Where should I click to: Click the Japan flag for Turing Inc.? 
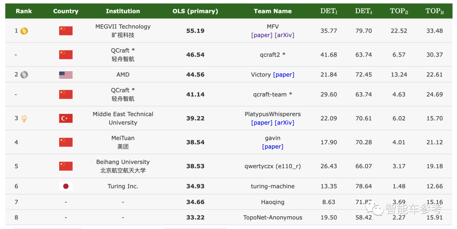[66, 186]
